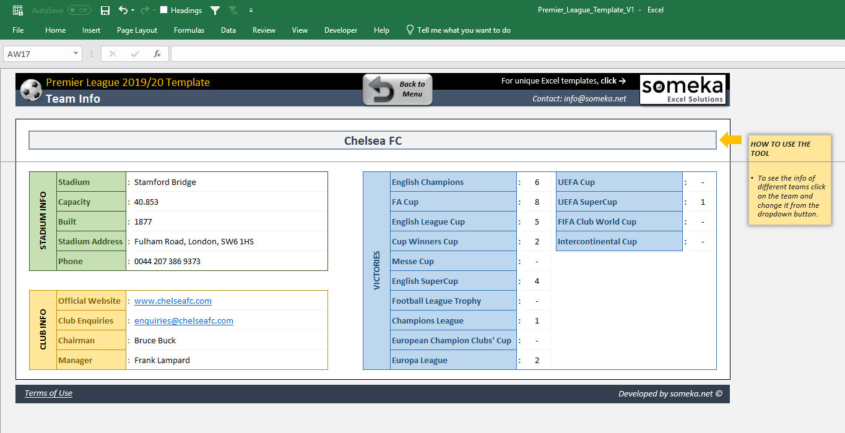Click the lightbulb Tell me icon

[x=409, y=30]
